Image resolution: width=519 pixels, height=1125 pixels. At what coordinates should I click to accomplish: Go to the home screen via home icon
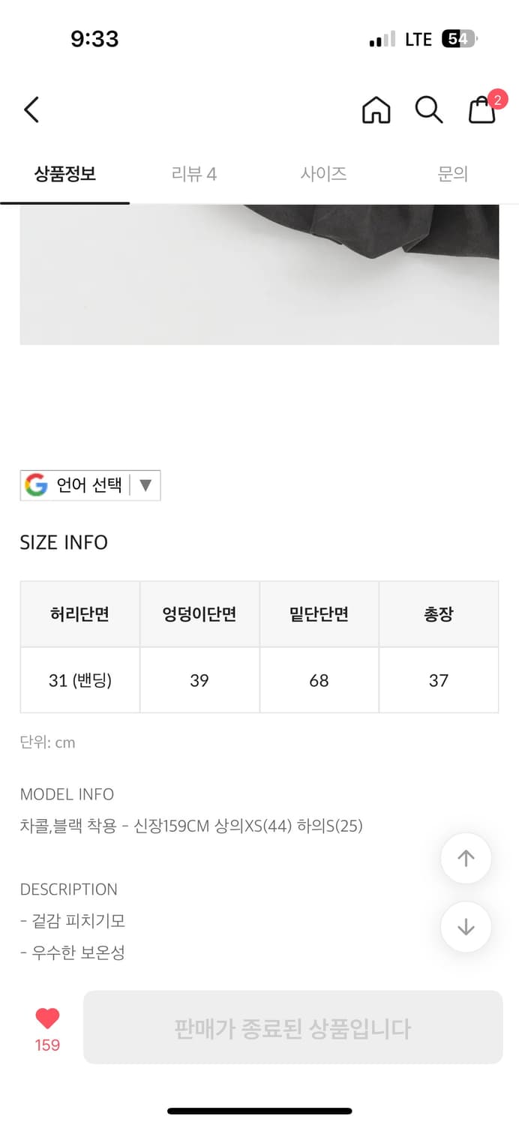376,109
